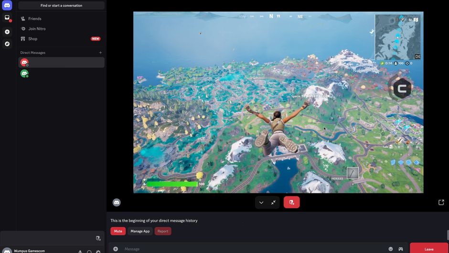This screenshot has width=449, height=253.
Task: Toggle the red stop-streaming button
Action: pyautogui.click(x=291, y=202)
